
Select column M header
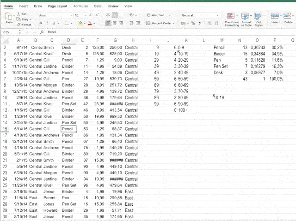pos(222,40)
